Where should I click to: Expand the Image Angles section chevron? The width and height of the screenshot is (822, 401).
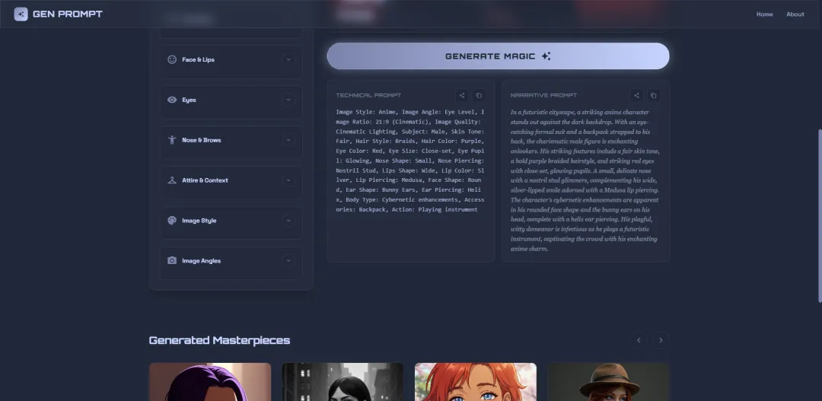(288, 260)
